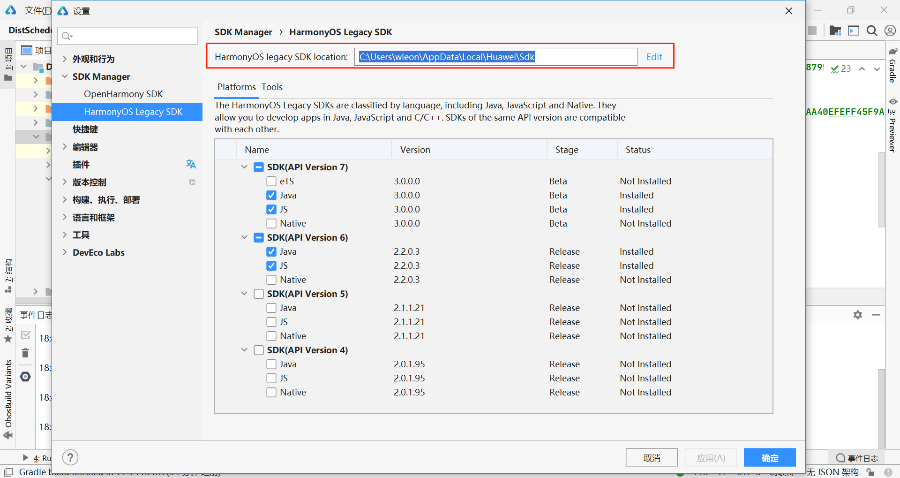Switch to the Tools tab

pos(272,87)
